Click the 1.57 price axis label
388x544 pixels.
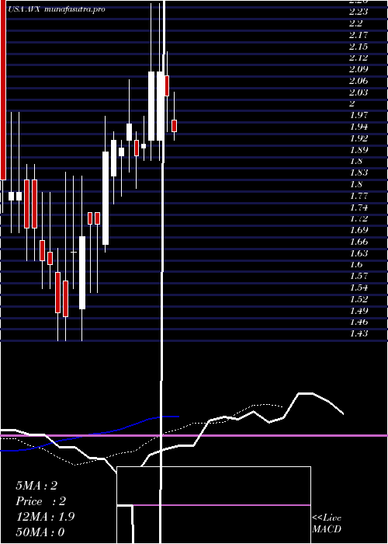(x=359, y=276)
